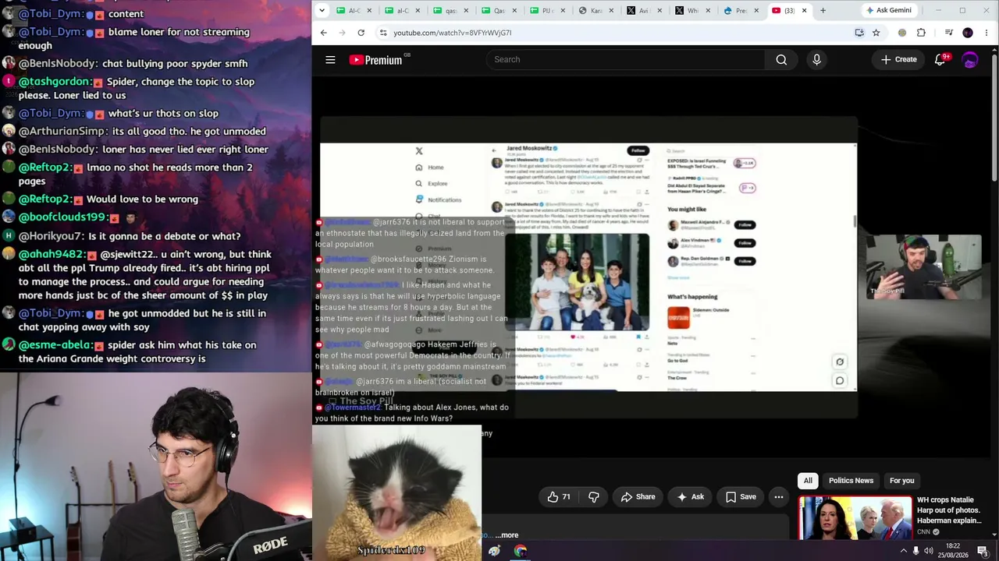Screen dimensions: 999x561
Task: Go back using the browser back arrow
Action: 324,33
